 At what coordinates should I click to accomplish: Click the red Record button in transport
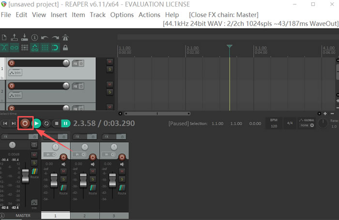point(25,123)
